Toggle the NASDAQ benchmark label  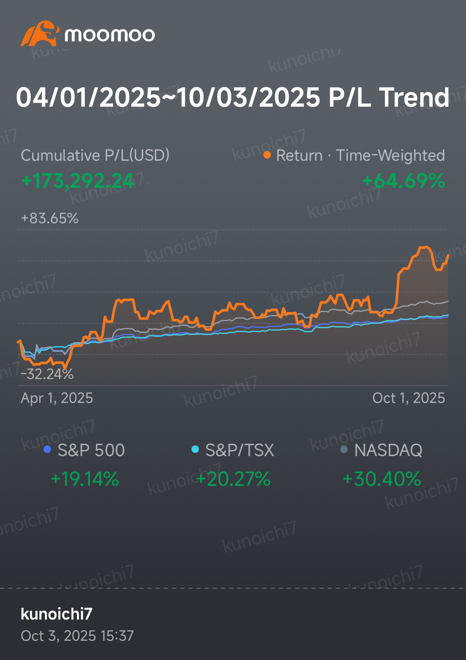pos(388,450)
